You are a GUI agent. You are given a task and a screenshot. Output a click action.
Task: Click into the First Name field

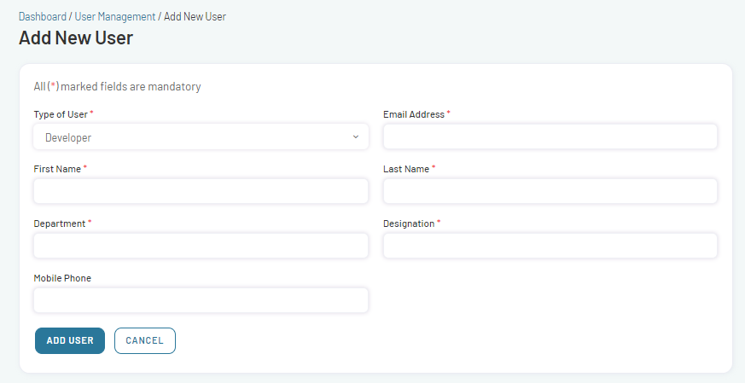(x=201, y=191)
